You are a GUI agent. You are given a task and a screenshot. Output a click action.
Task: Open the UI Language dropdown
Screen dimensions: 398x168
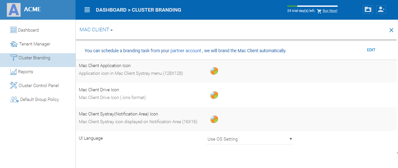250,139
